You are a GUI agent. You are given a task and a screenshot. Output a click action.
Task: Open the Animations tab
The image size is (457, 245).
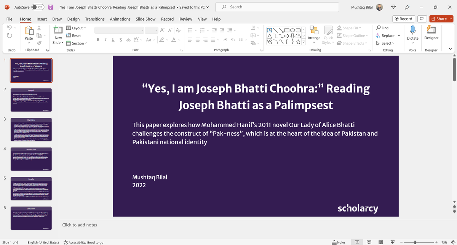(120, 19)
